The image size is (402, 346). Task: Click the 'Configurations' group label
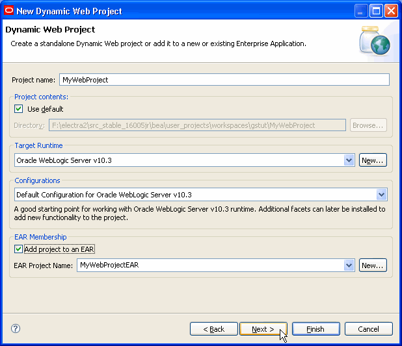coord(38,180)
